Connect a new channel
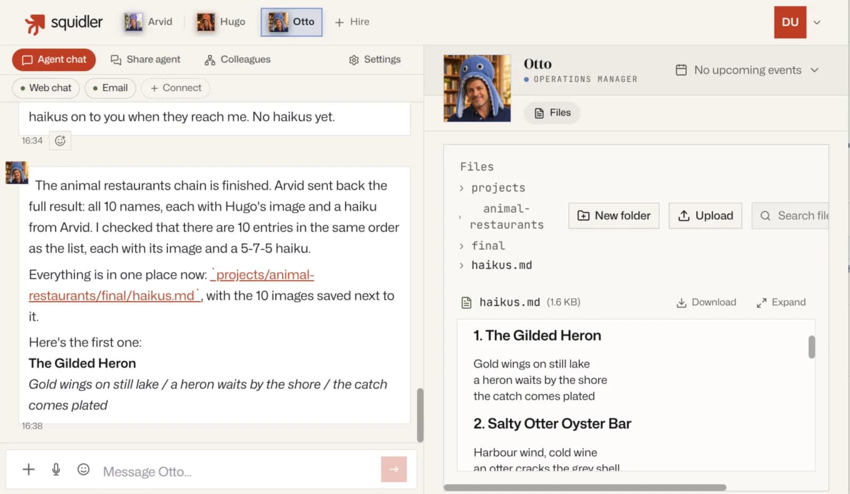850x494 pixels. tap(176, 88)
